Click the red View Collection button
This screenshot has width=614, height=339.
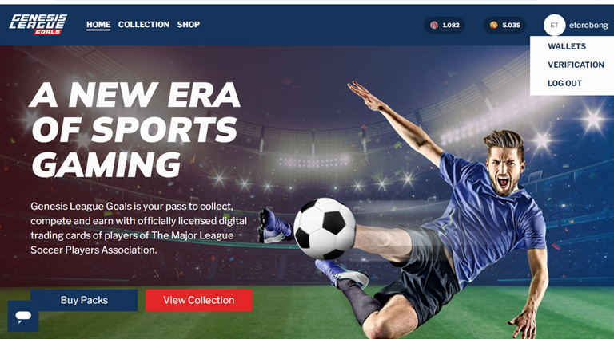pos(198,300)
